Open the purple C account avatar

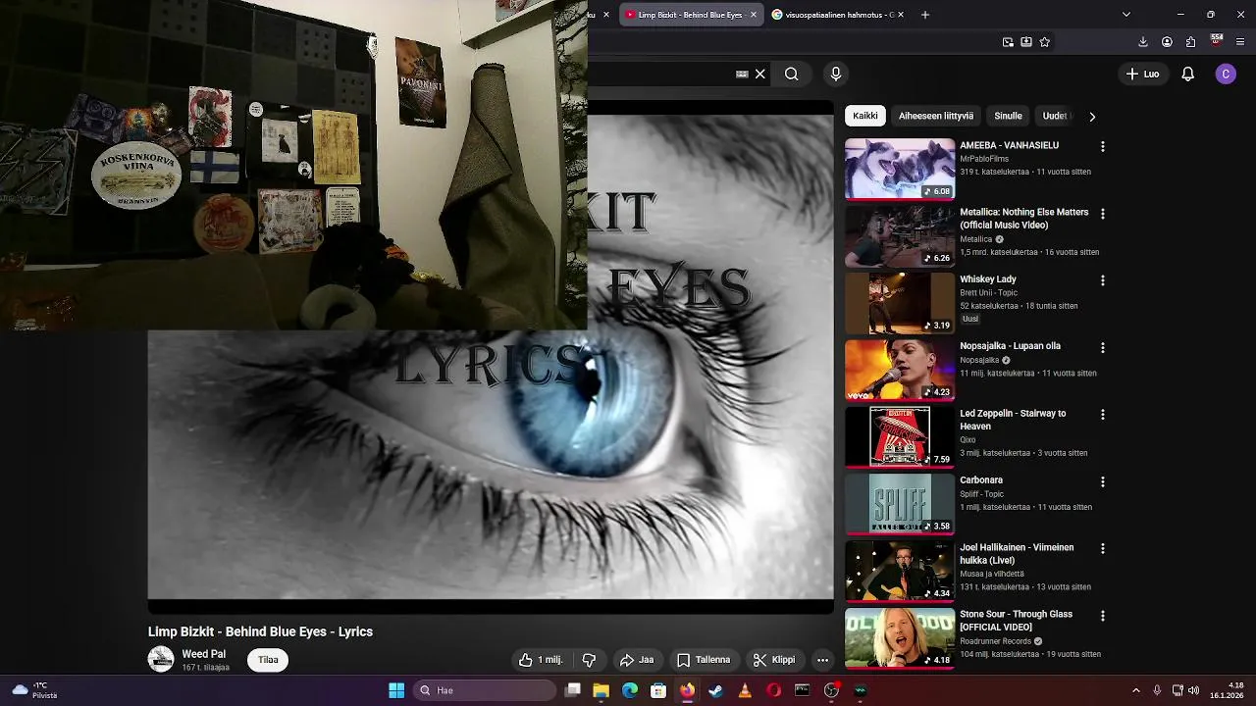pos(1226,74)
